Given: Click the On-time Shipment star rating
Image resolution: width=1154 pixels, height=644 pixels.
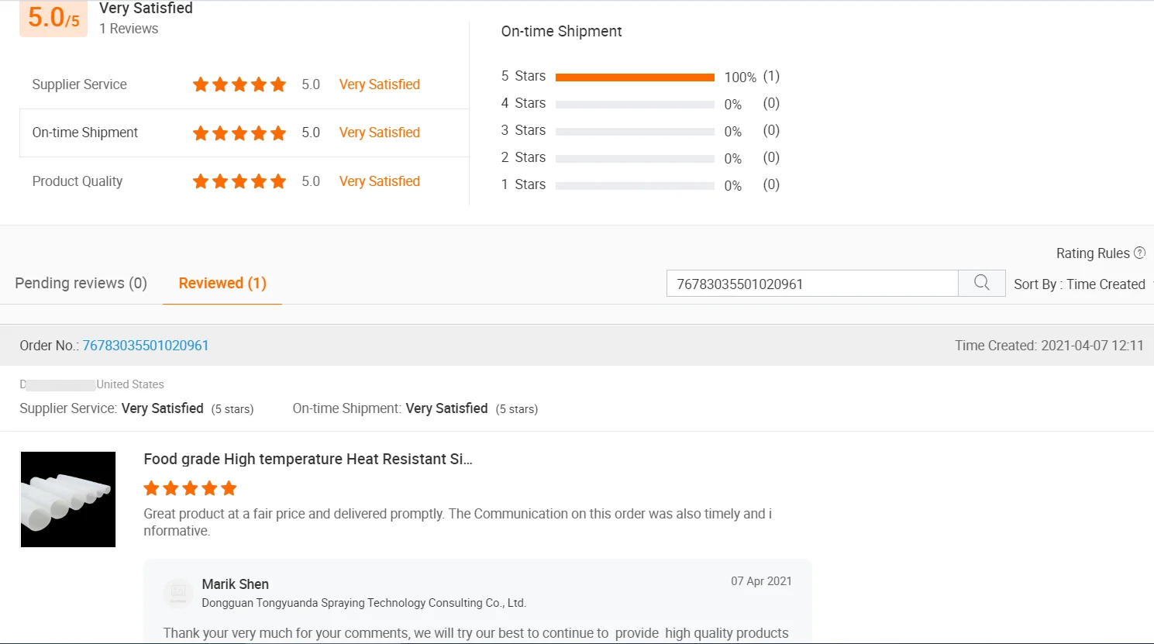Looking at the screenshot, I should 239,133.
